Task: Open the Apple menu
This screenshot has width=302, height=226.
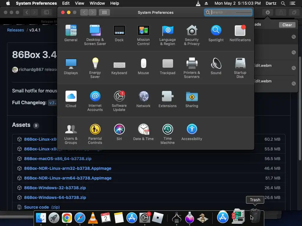Action: pos(8,3)
